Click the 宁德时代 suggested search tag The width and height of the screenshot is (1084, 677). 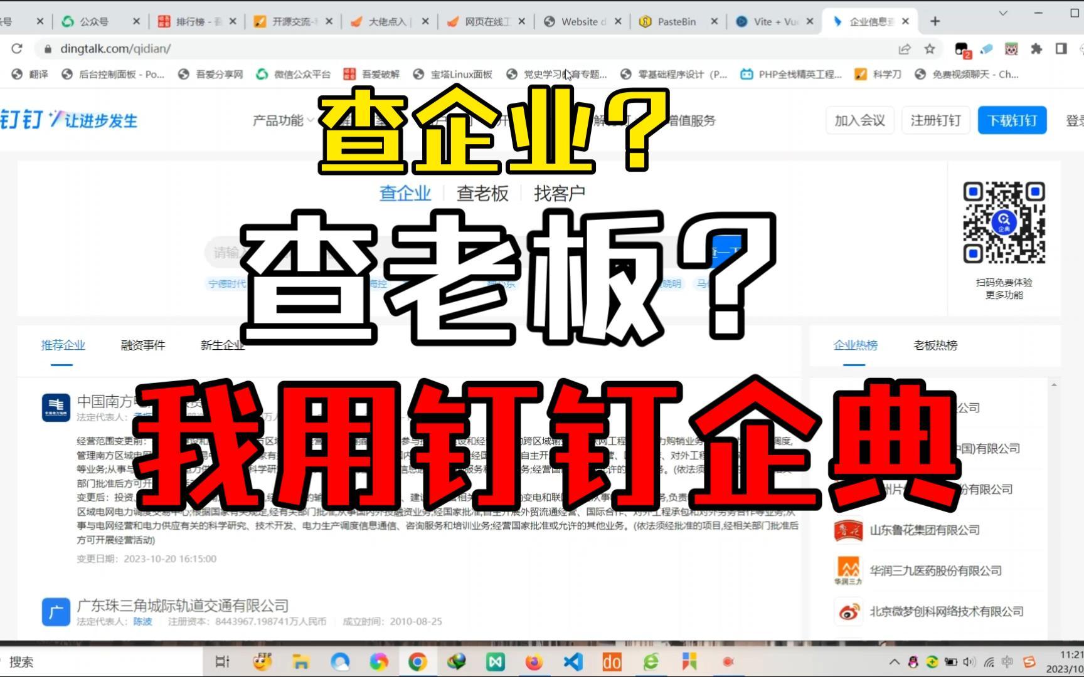coord(227,284)
